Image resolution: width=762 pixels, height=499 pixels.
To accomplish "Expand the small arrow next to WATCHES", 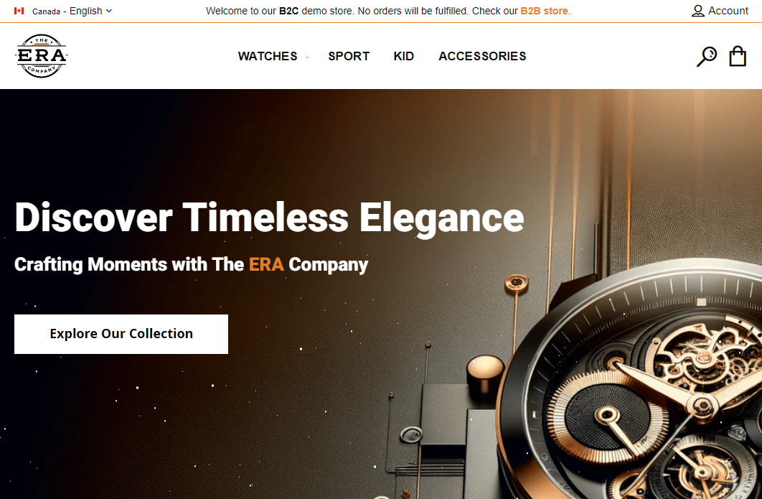I will pos(307,57).
